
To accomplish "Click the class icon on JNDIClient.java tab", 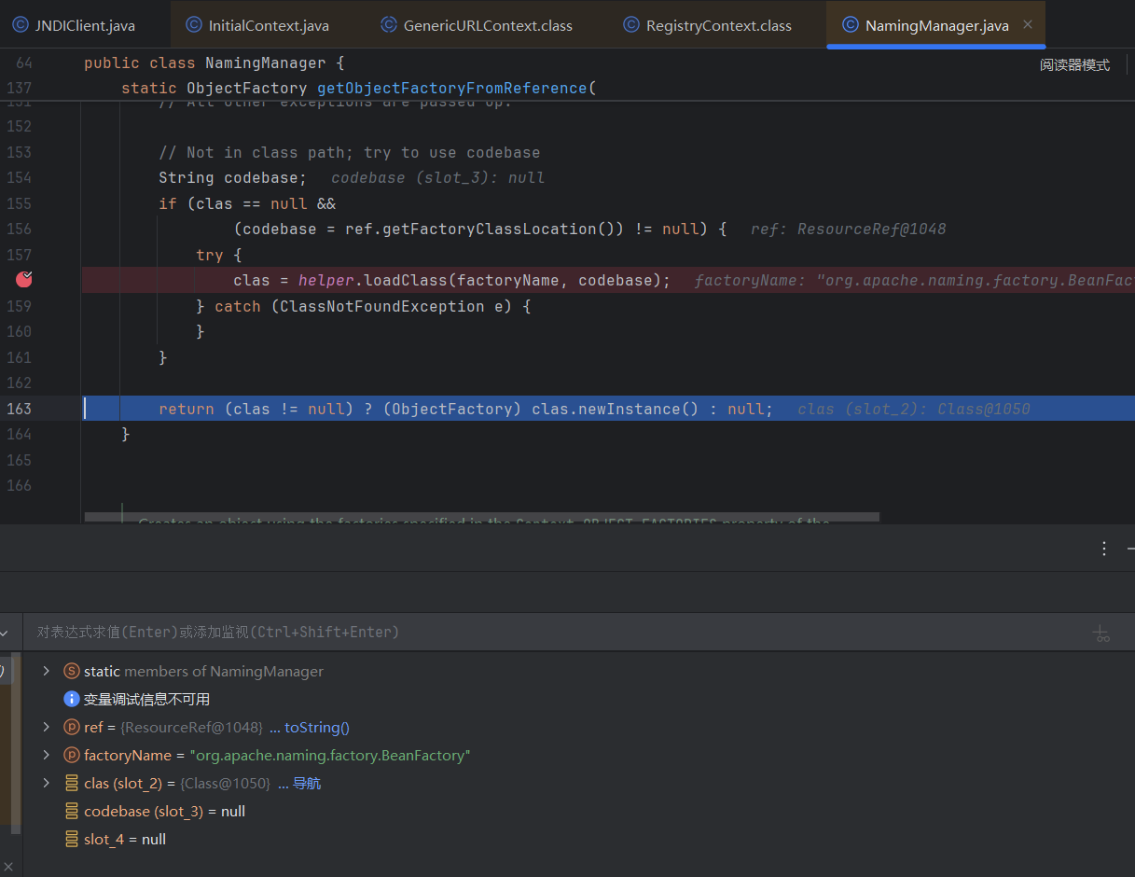I will (x=20, y=25).
